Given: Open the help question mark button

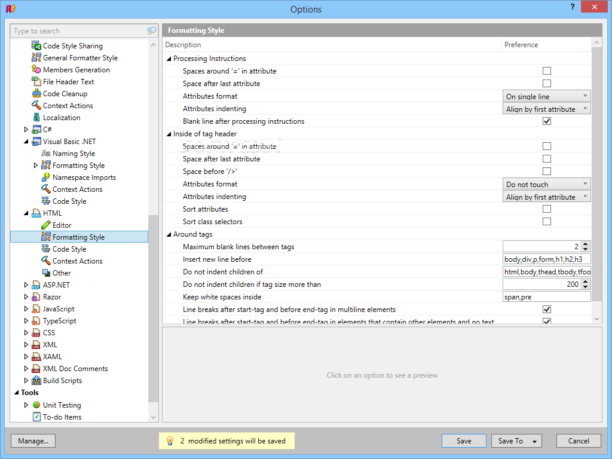Looking at the screenshot, I should coord(572,7).
